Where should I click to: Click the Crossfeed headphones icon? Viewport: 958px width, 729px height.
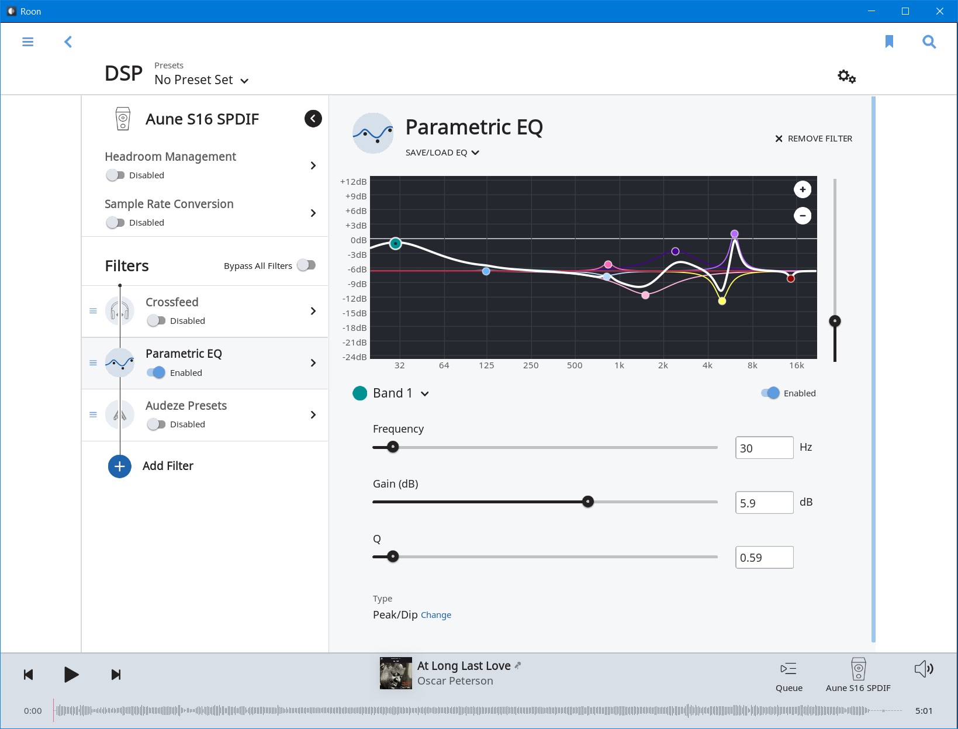point(120,311)
